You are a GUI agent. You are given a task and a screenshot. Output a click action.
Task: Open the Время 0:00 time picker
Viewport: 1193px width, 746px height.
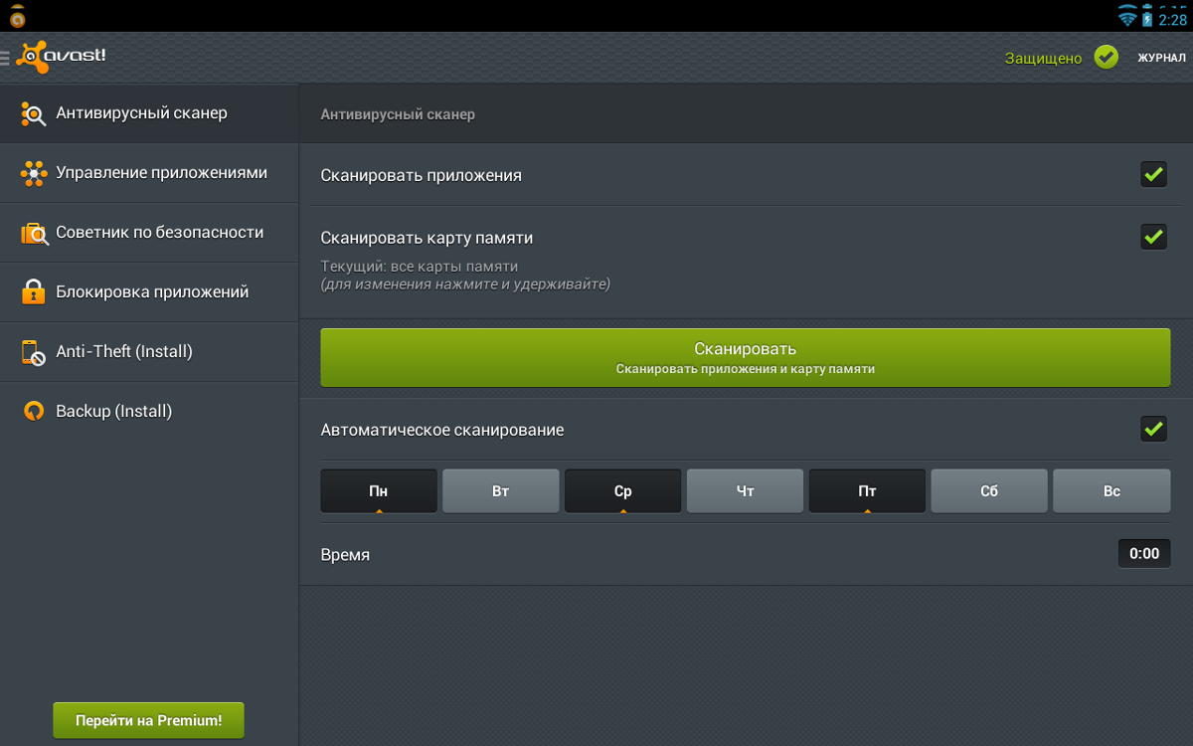(x=1143, y=553)
